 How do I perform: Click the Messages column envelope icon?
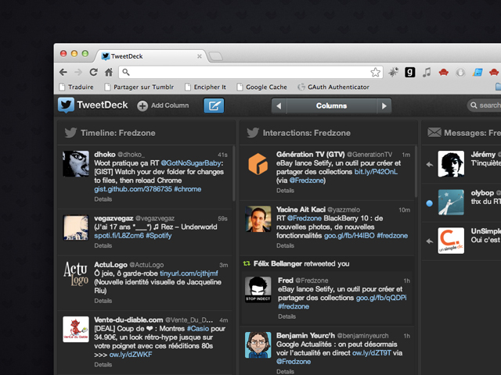(434, 132)
